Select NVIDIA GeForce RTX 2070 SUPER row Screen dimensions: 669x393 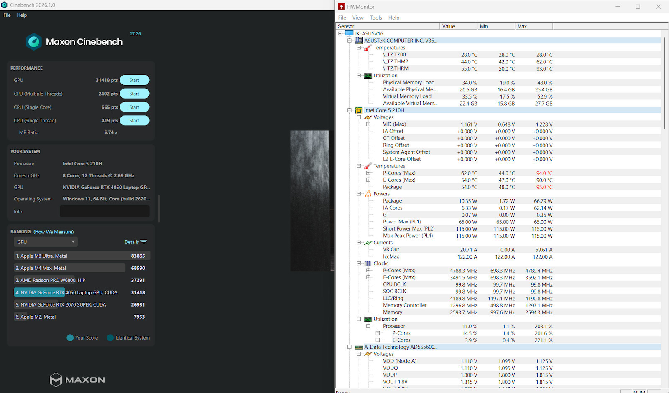[82, 304]
